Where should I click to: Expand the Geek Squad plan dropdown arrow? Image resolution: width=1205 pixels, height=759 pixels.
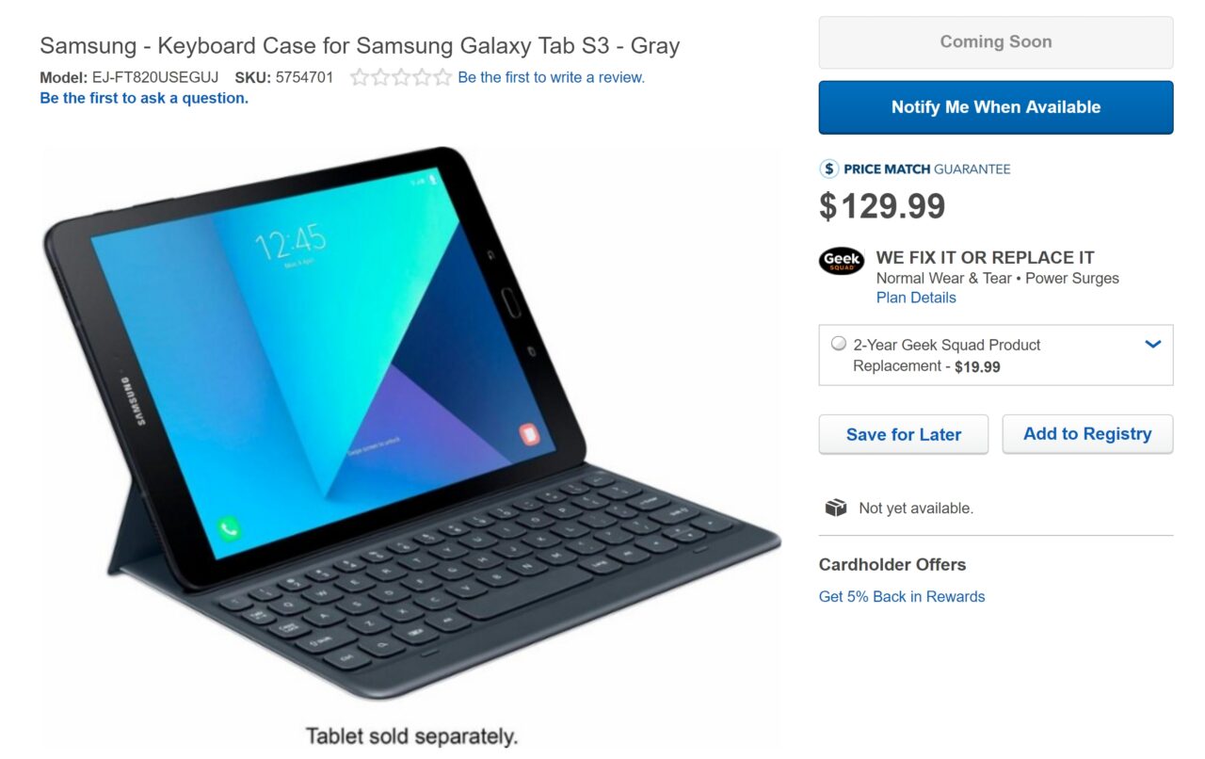(x=1152, y=345)
